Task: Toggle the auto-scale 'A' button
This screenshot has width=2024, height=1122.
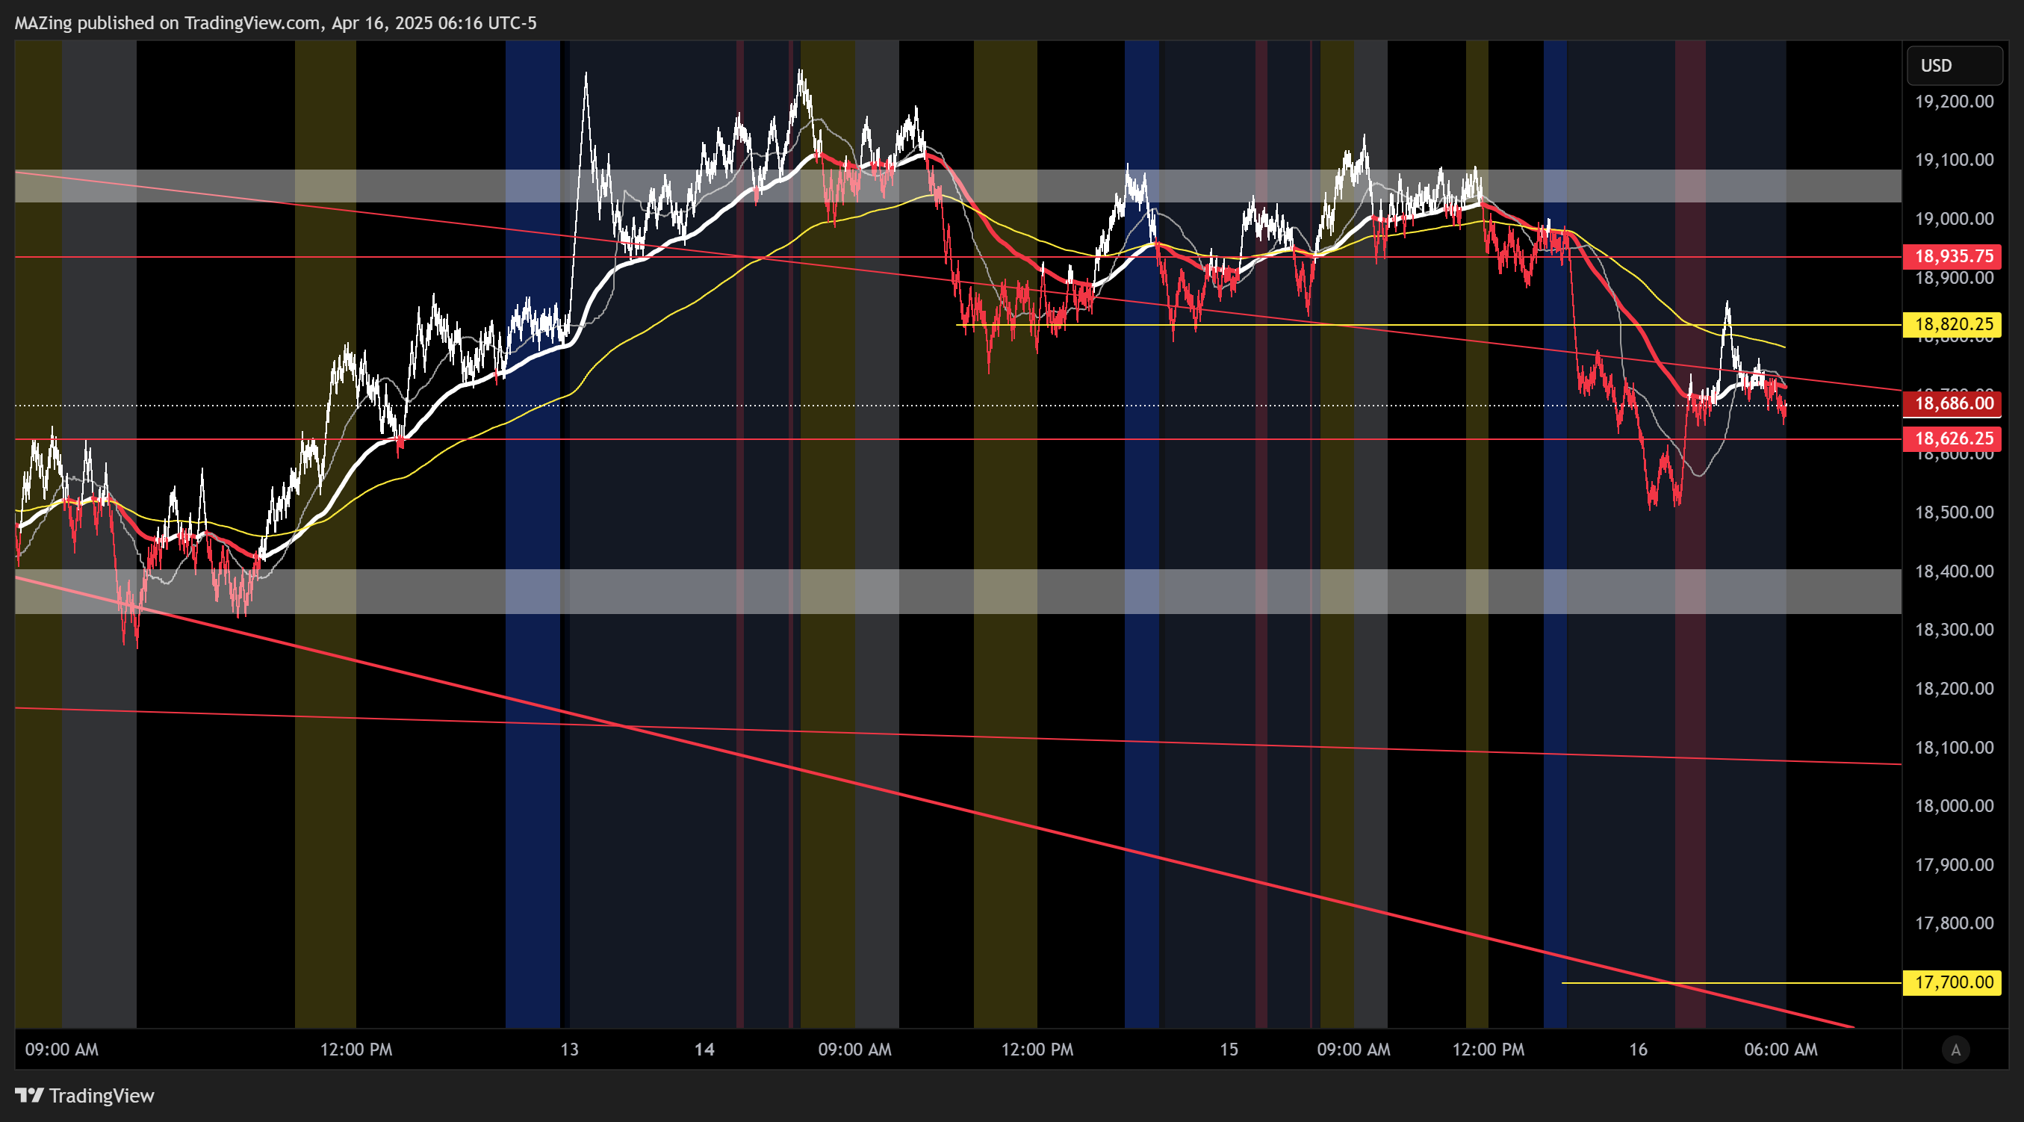Action: [x=1955, y=1050]
